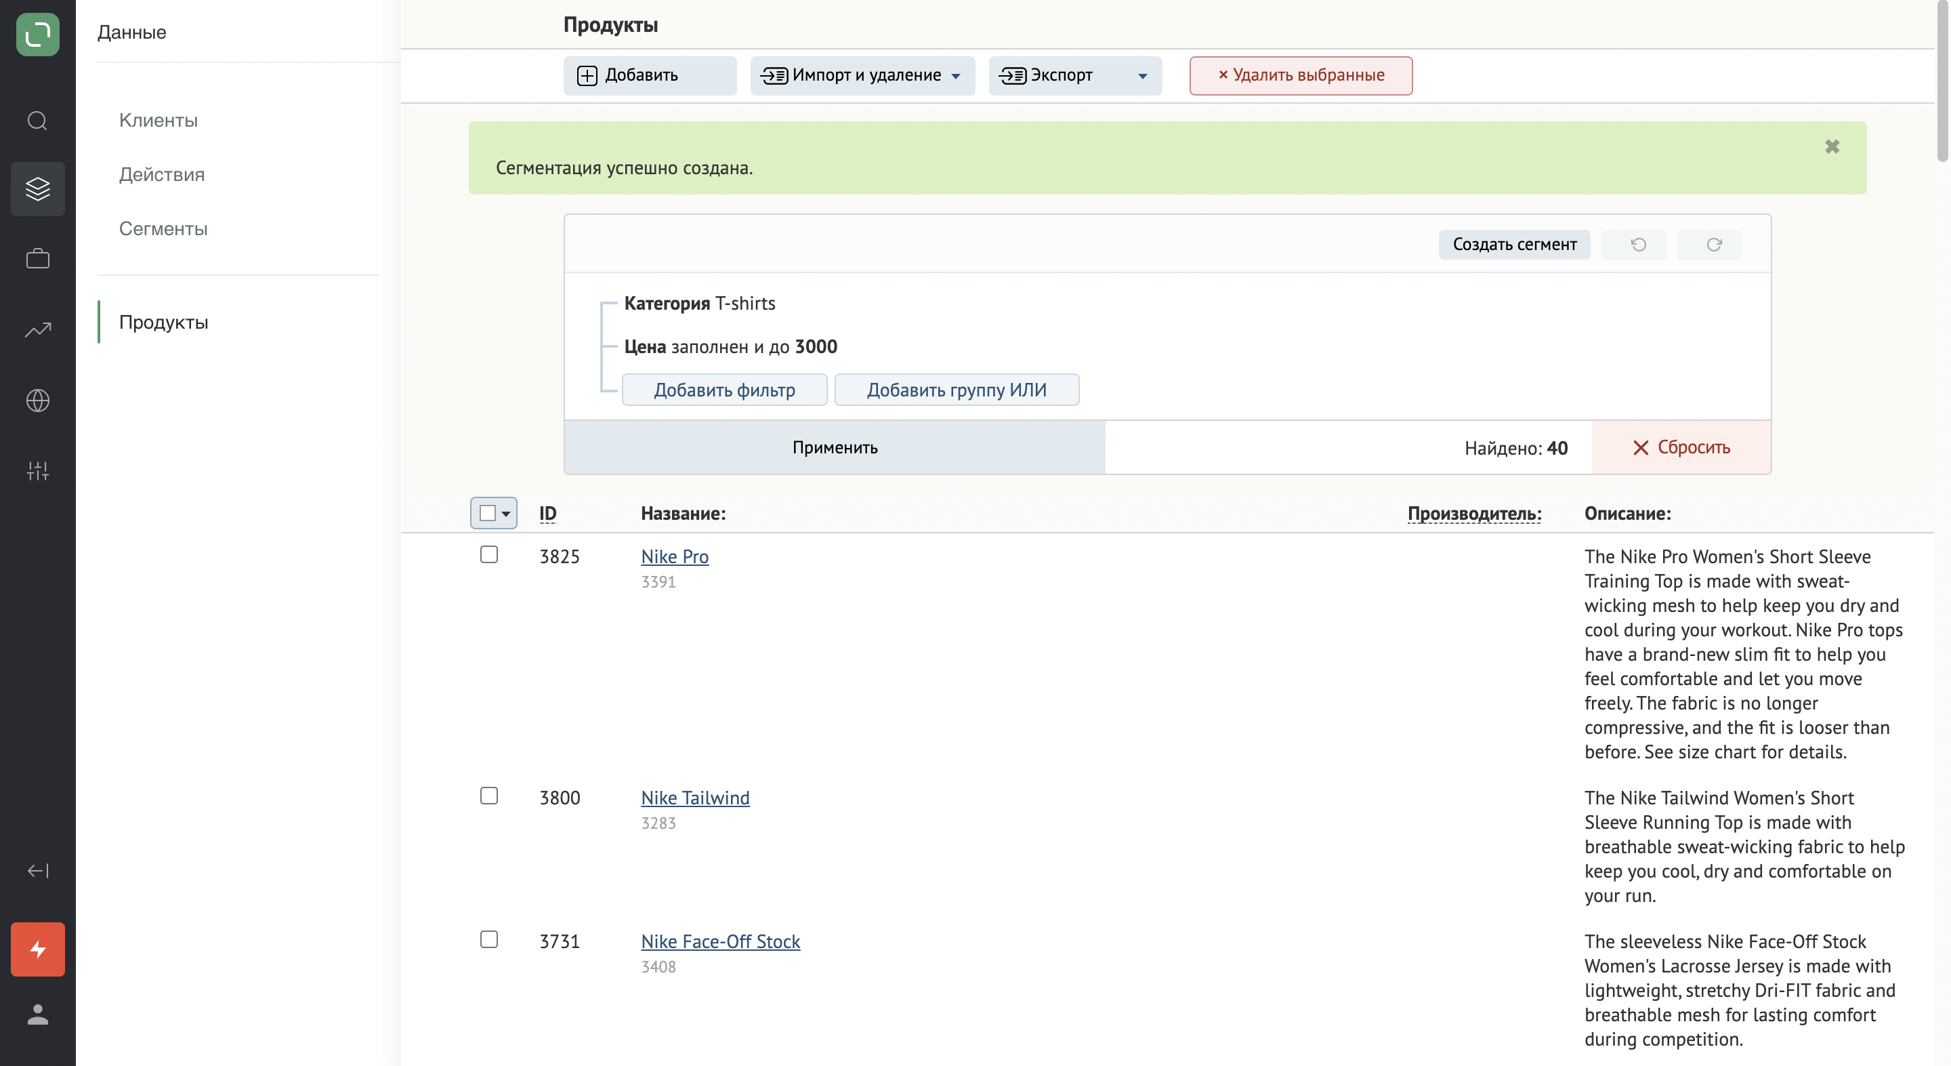
Task: Select the layers data sidebar icon
Action: point(37,188)
